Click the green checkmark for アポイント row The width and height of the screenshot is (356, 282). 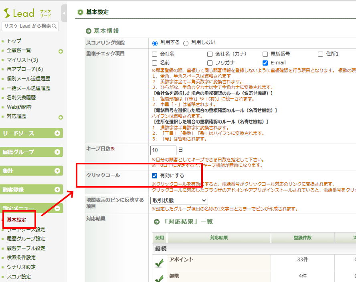pos(160,263)
